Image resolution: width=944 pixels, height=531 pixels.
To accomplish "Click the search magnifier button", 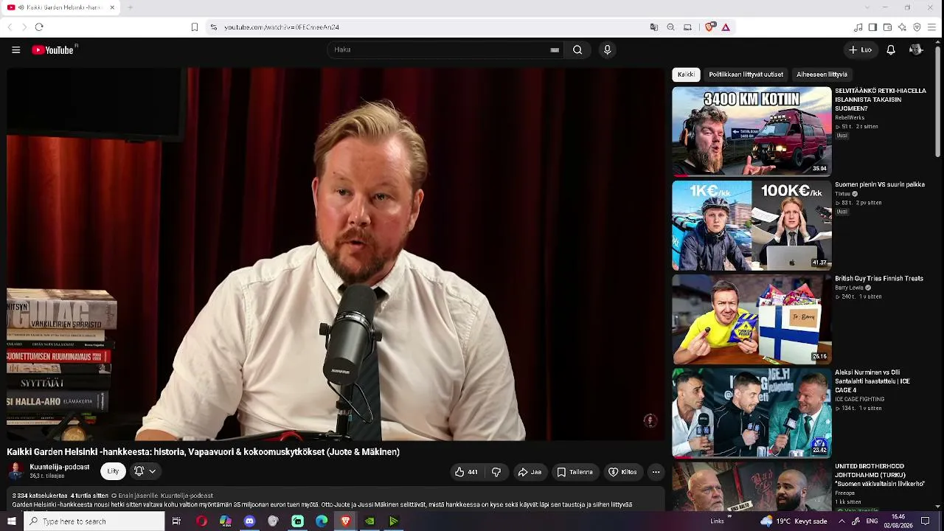I will pyautogui.click(x=577, y=50).
